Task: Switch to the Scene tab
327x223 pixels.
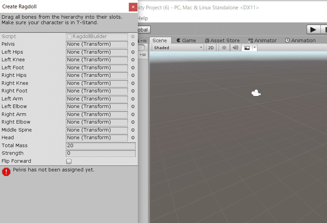Action: point(160,40)
